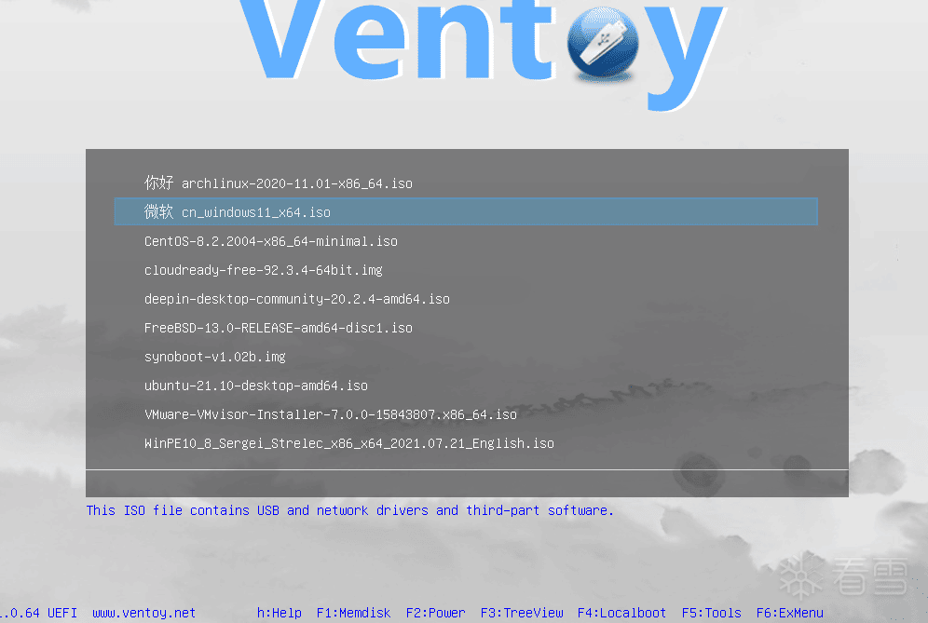Select the highlighted cn_windows11_x64.iso entry
Screen dimensions: 928x623
click(466, 211)
